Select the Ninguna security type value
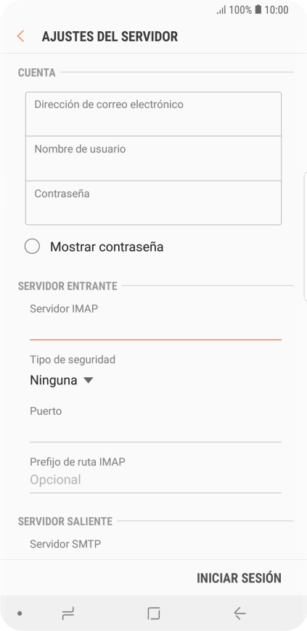Image resolution: width=307 pixels, height=631 pixels. pyautogui.click(x=54, y=380)
